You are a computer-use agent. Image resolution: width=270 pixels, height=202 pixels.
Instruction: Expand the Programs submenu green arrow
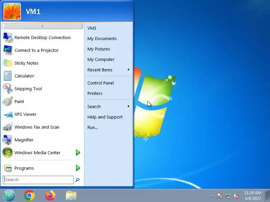(x=78, y=168)
